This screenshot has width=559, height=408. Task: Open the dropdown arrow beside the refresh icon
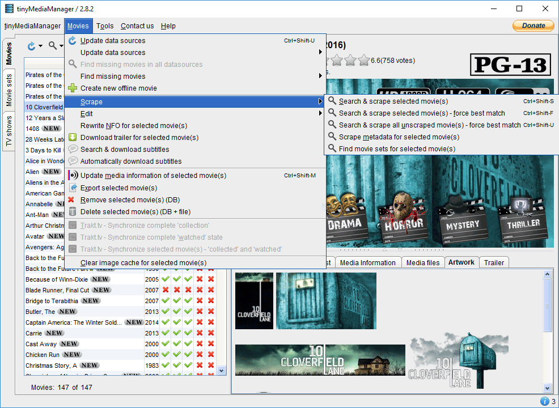[x=40, y=46]
